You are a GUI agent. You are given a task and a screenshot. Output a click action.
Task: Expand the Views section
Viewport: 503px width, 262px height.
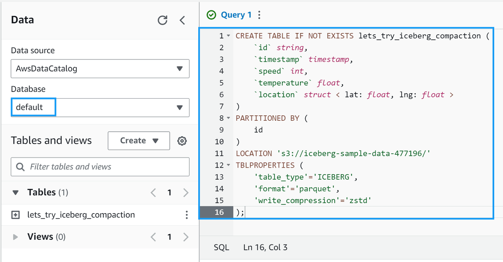click(16, 237)
